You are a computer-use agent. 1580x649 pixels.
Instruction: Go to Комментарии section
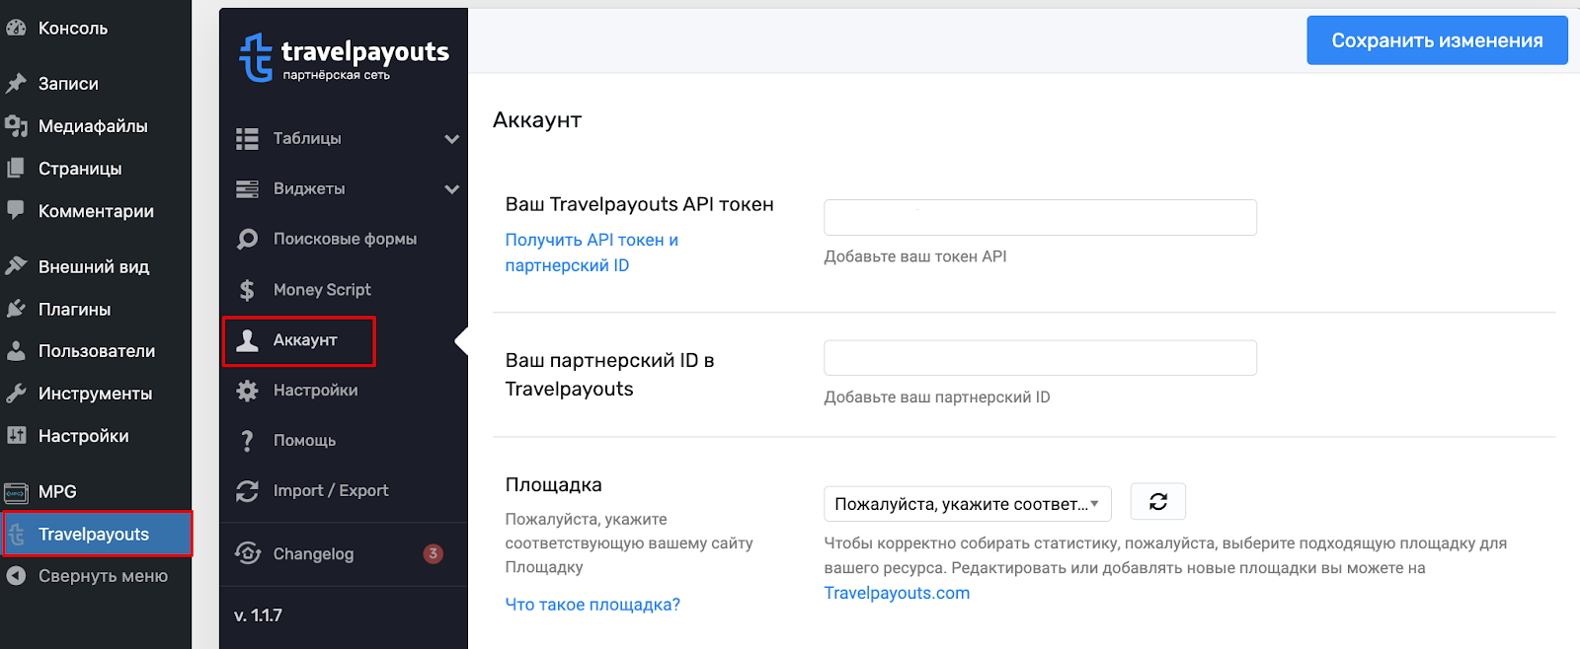click(96, 211)
